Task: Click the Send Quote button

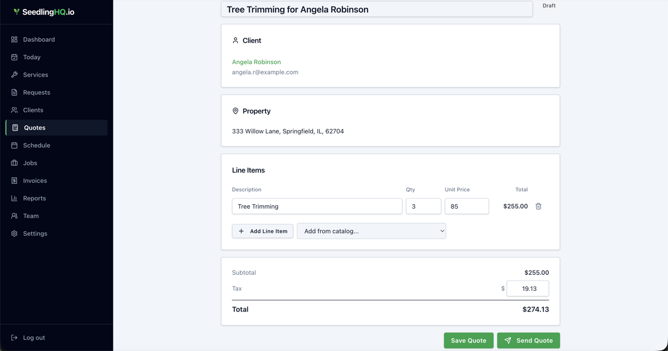Action: (528, 340)
